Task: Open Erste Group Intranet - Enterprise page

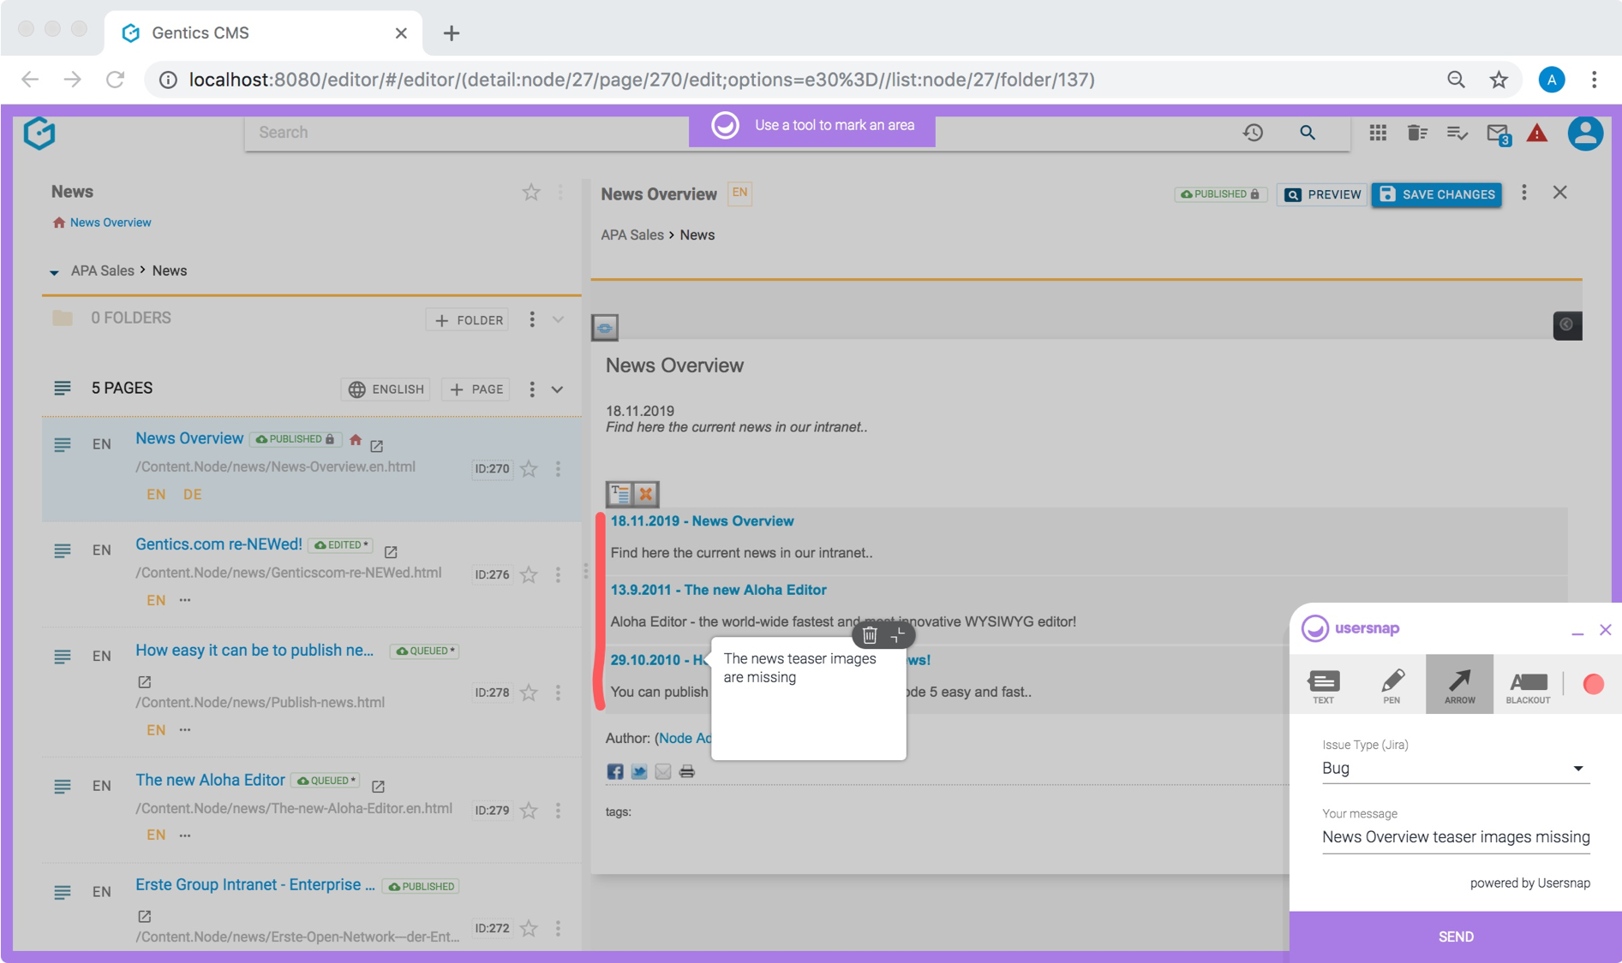Action: coord(255,885)
